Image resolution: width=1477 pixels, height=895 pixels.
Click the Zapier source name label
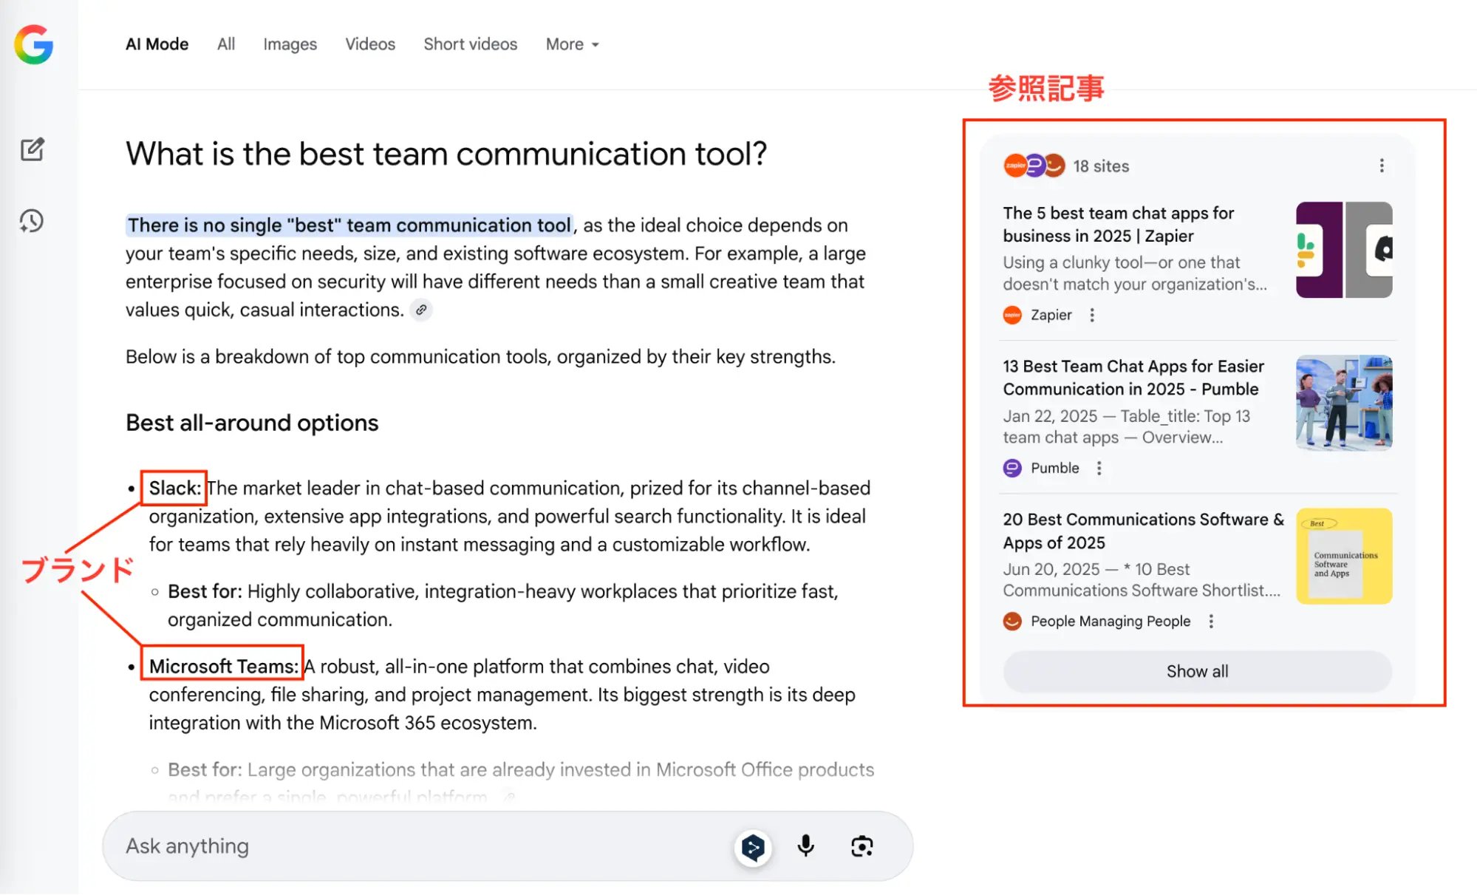[1051, 316]
